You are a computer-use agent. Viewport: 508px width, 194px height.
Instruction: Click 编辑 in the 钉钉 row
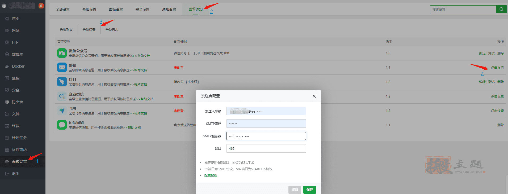pyautogui.click(x=482, y=82)
